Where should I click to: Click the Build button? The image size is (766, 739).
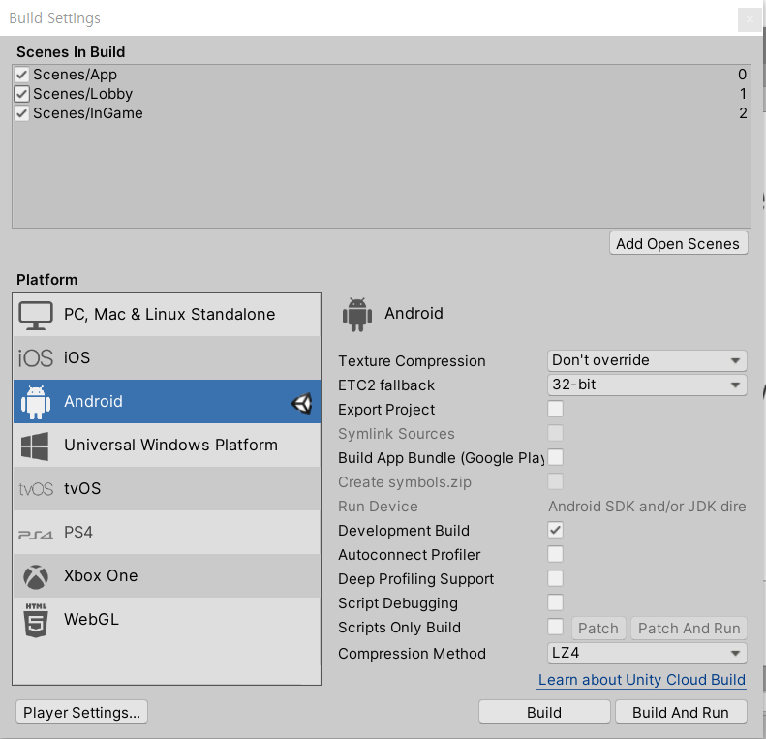544,712
